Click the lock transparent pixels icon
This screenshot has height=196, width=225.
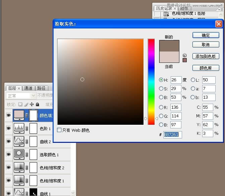click(x=20, y=104)
